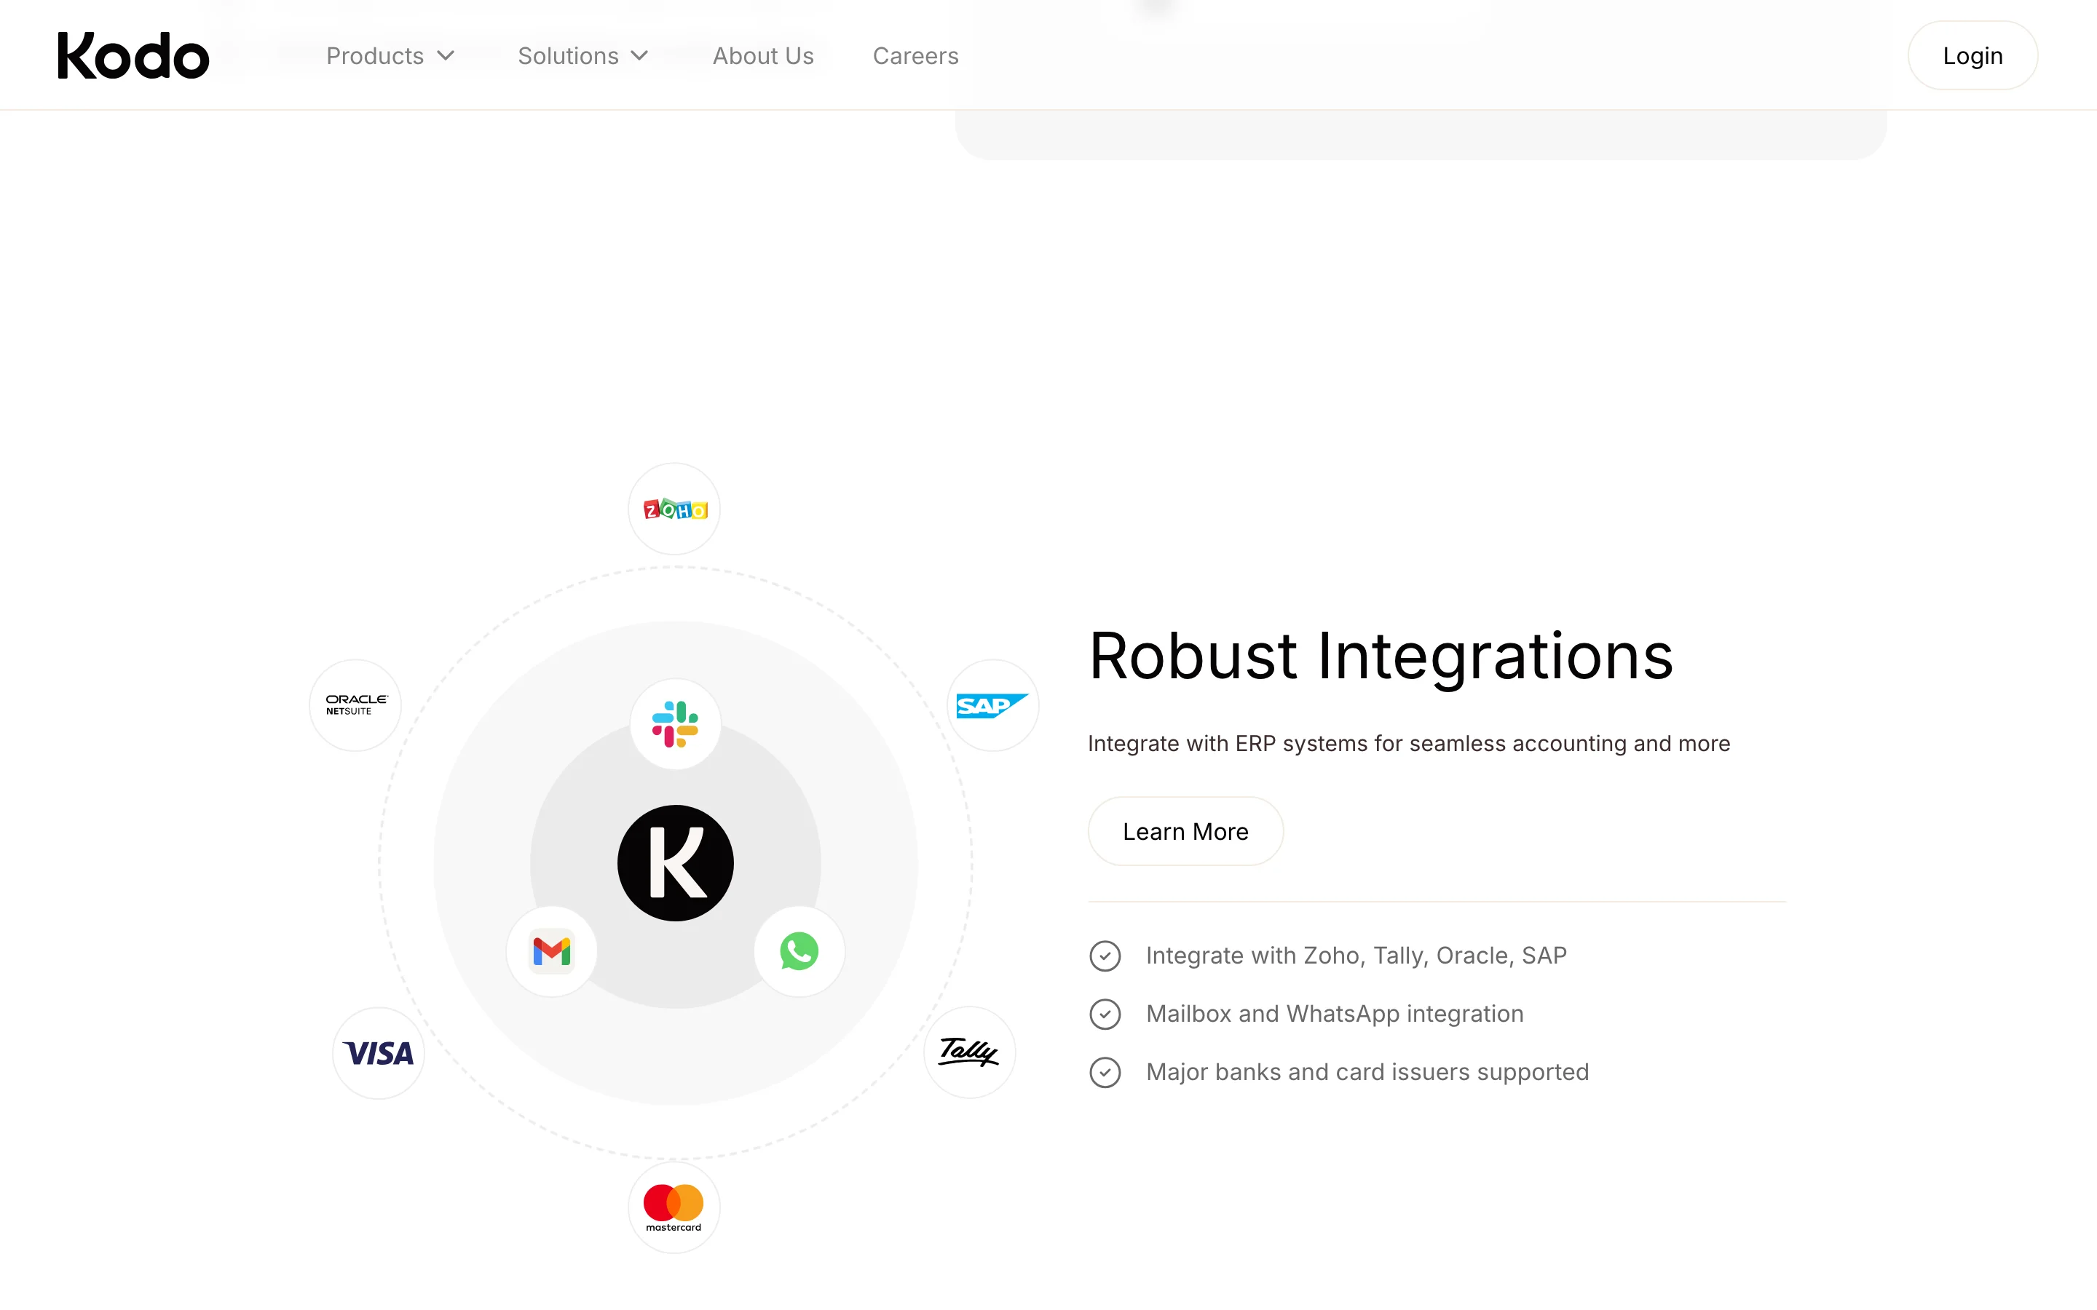This screenshot has width=2097, height=1310.
Task: Click the Gmail logo icon
Action: pyautogui.click(x=552, y=951)
